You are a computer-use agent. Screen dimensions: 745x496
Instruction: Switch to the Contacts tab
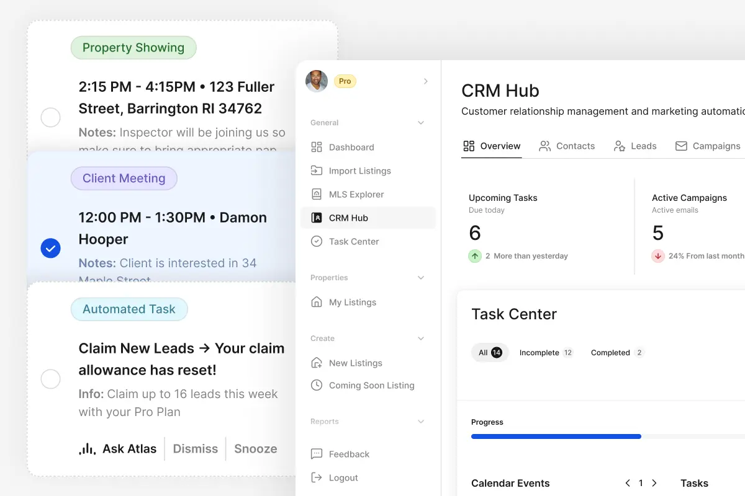tap(567, 146)
